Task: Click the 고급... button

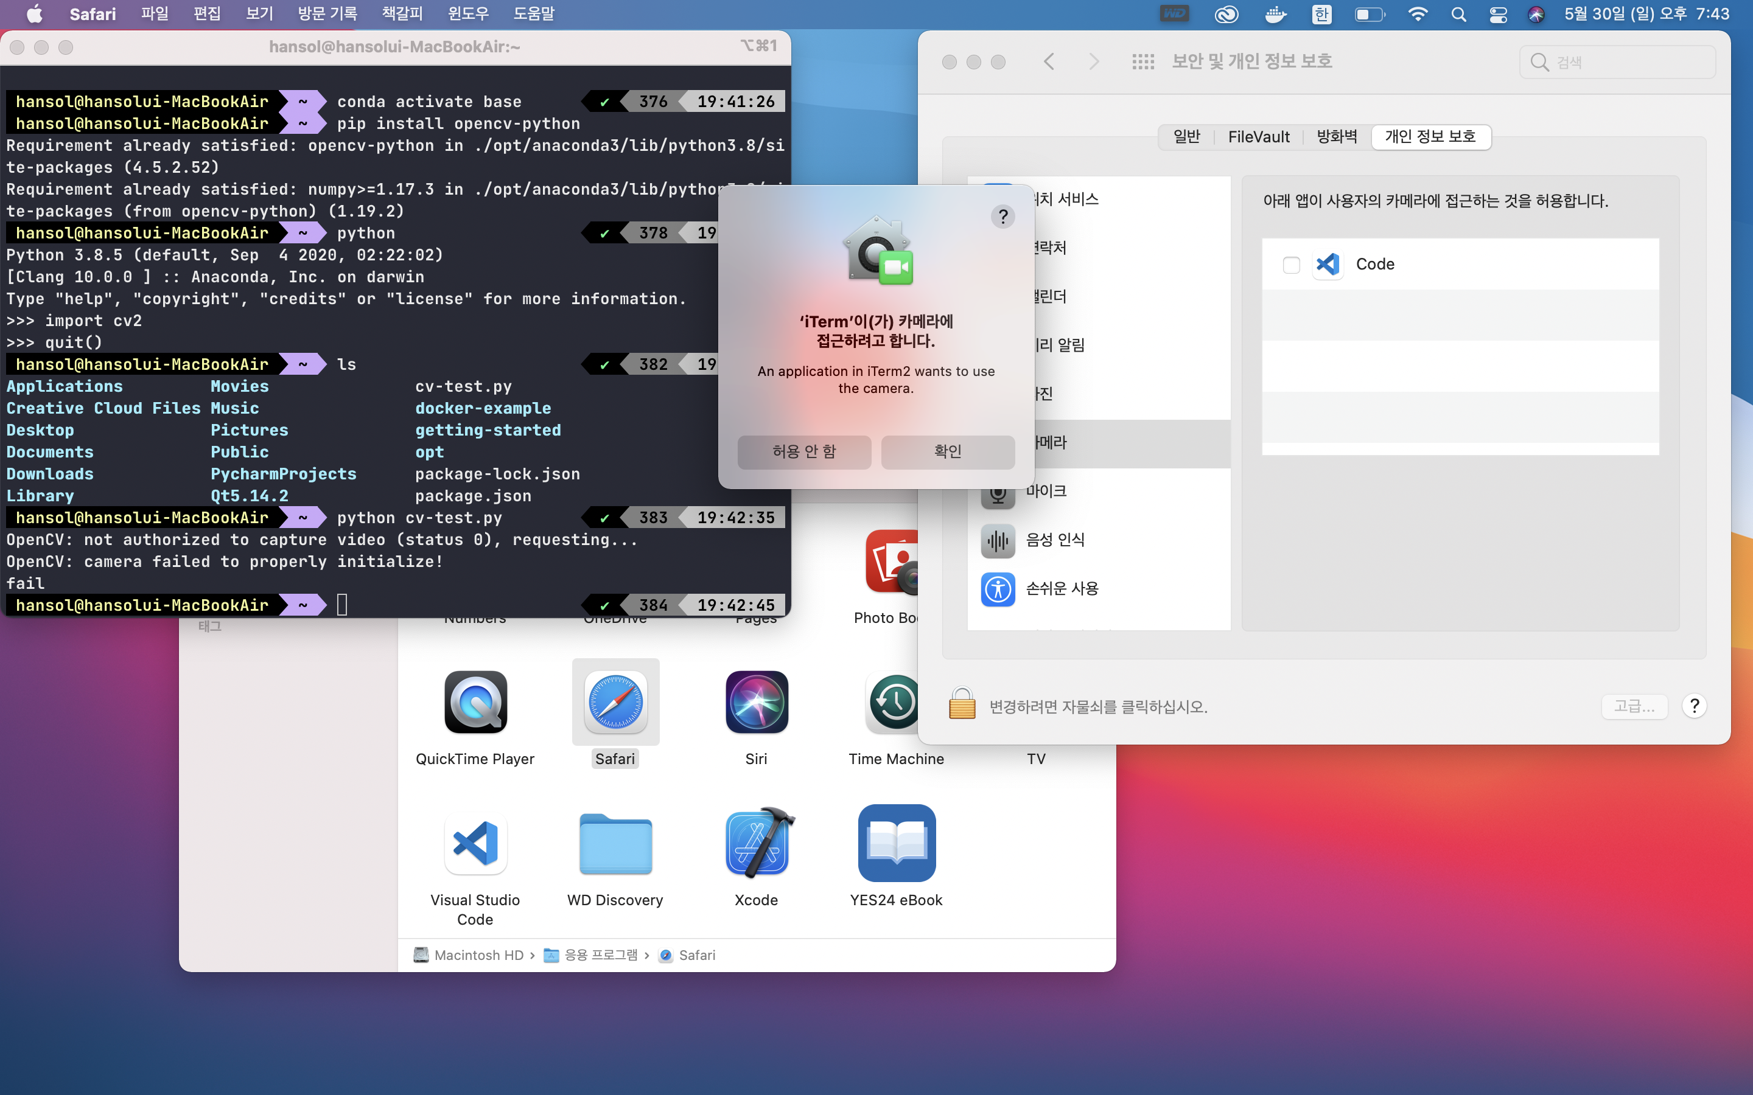Action: (1634, 706)
